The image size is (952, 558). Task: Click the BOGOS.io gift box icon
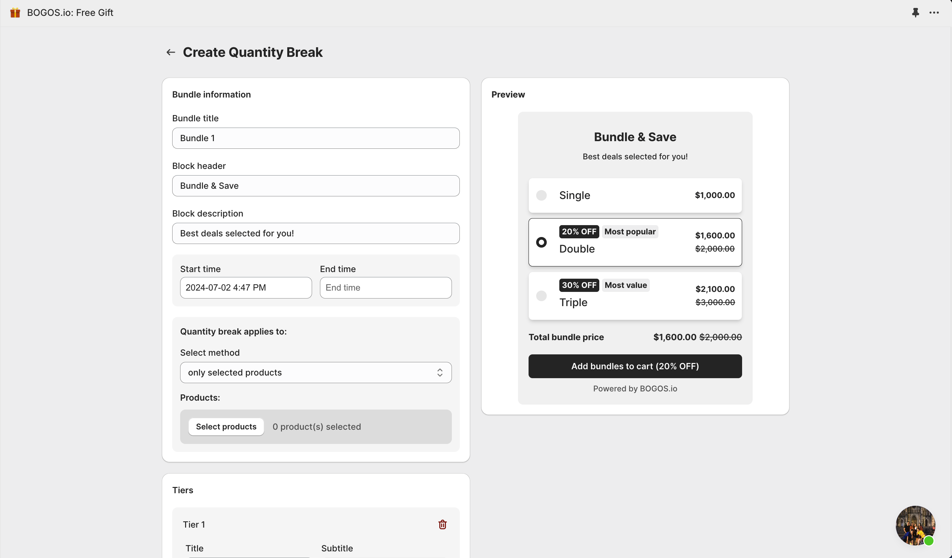[x=15, y=13]
